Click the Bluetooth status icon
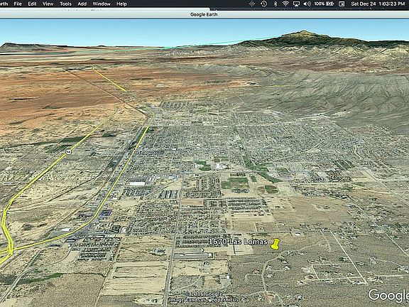 click(276, 4)
